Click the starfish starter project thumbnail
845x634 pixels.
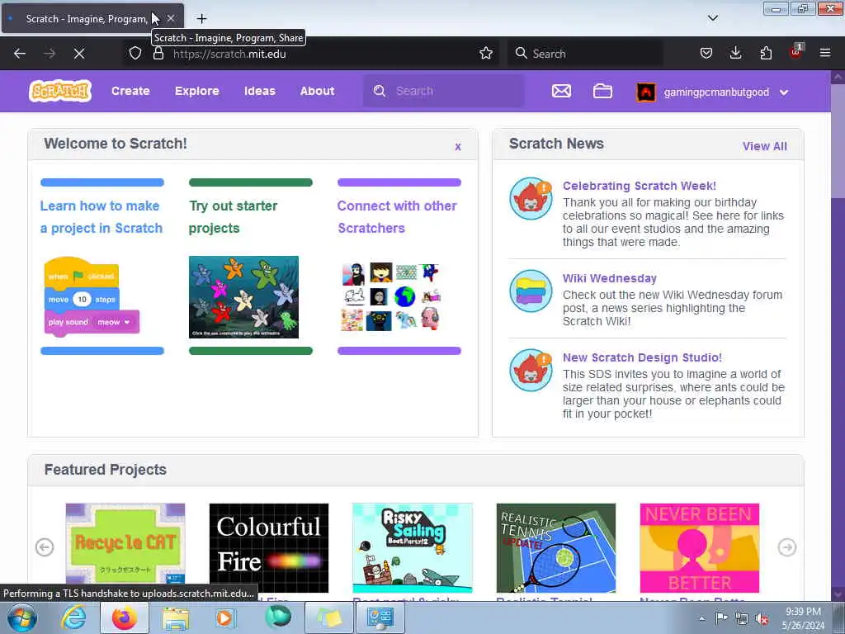coord(243,297)
